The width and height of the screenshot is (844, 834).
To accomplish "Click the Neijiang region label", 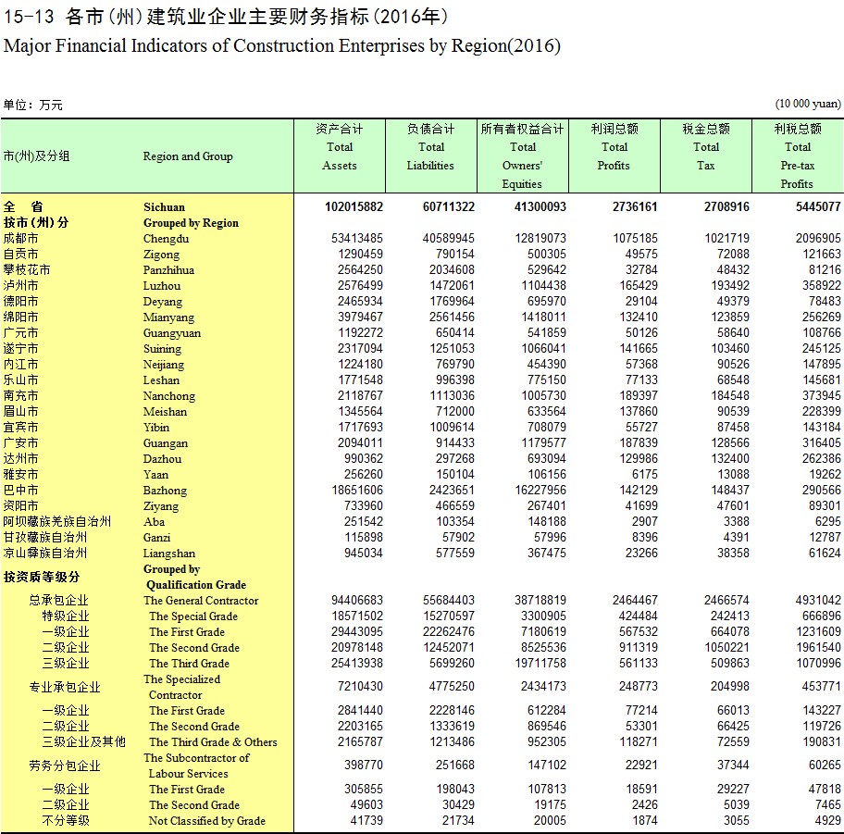I will pyautogui.click(x=163, y=365).
